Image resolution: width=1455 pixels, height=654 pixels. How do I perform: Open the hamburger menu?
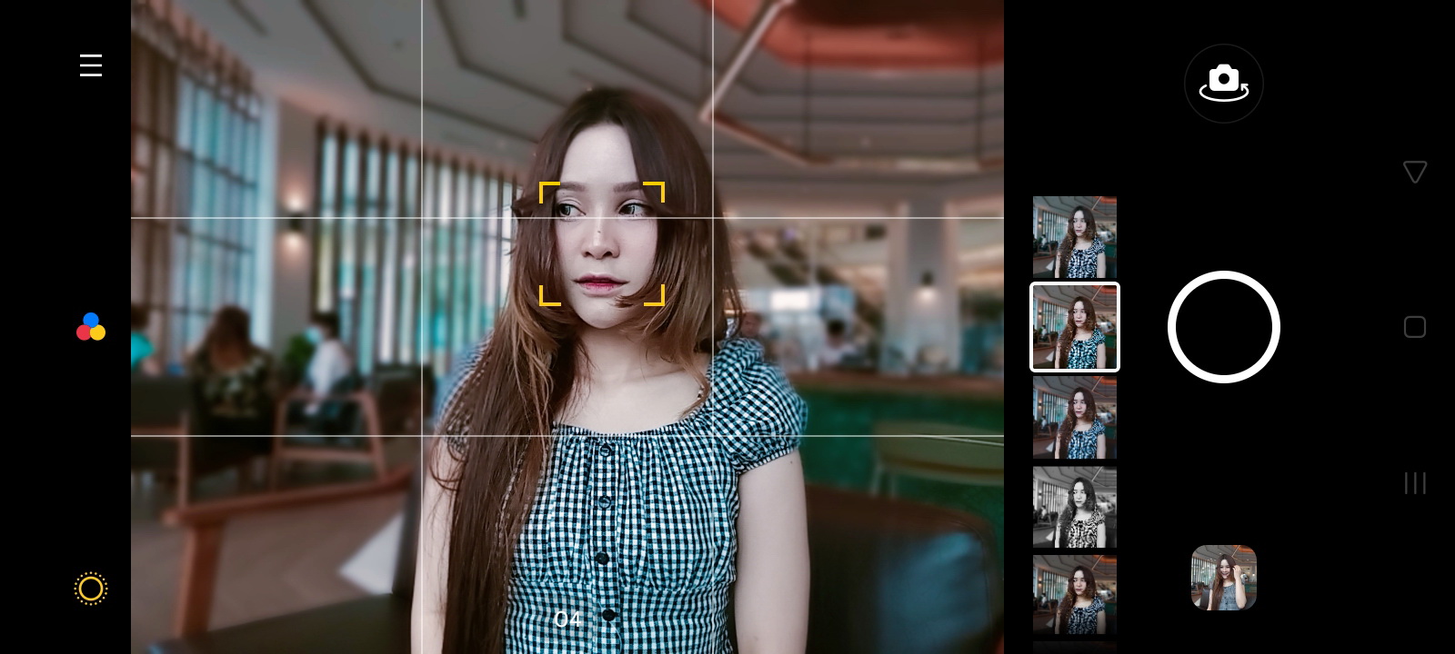pos(91,65)
